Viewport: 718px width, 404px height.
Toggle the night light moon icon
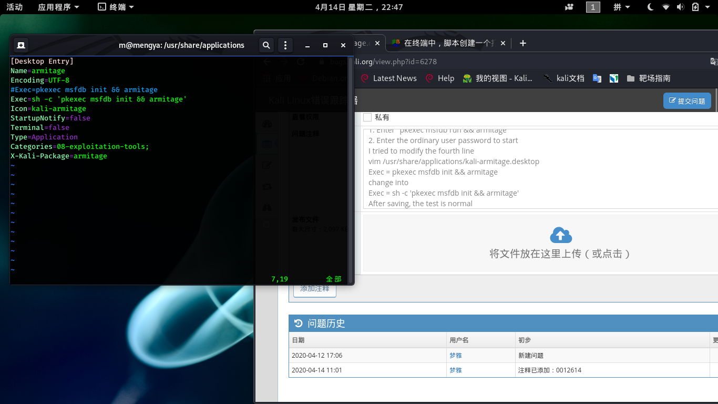click(x=650, y=7)
